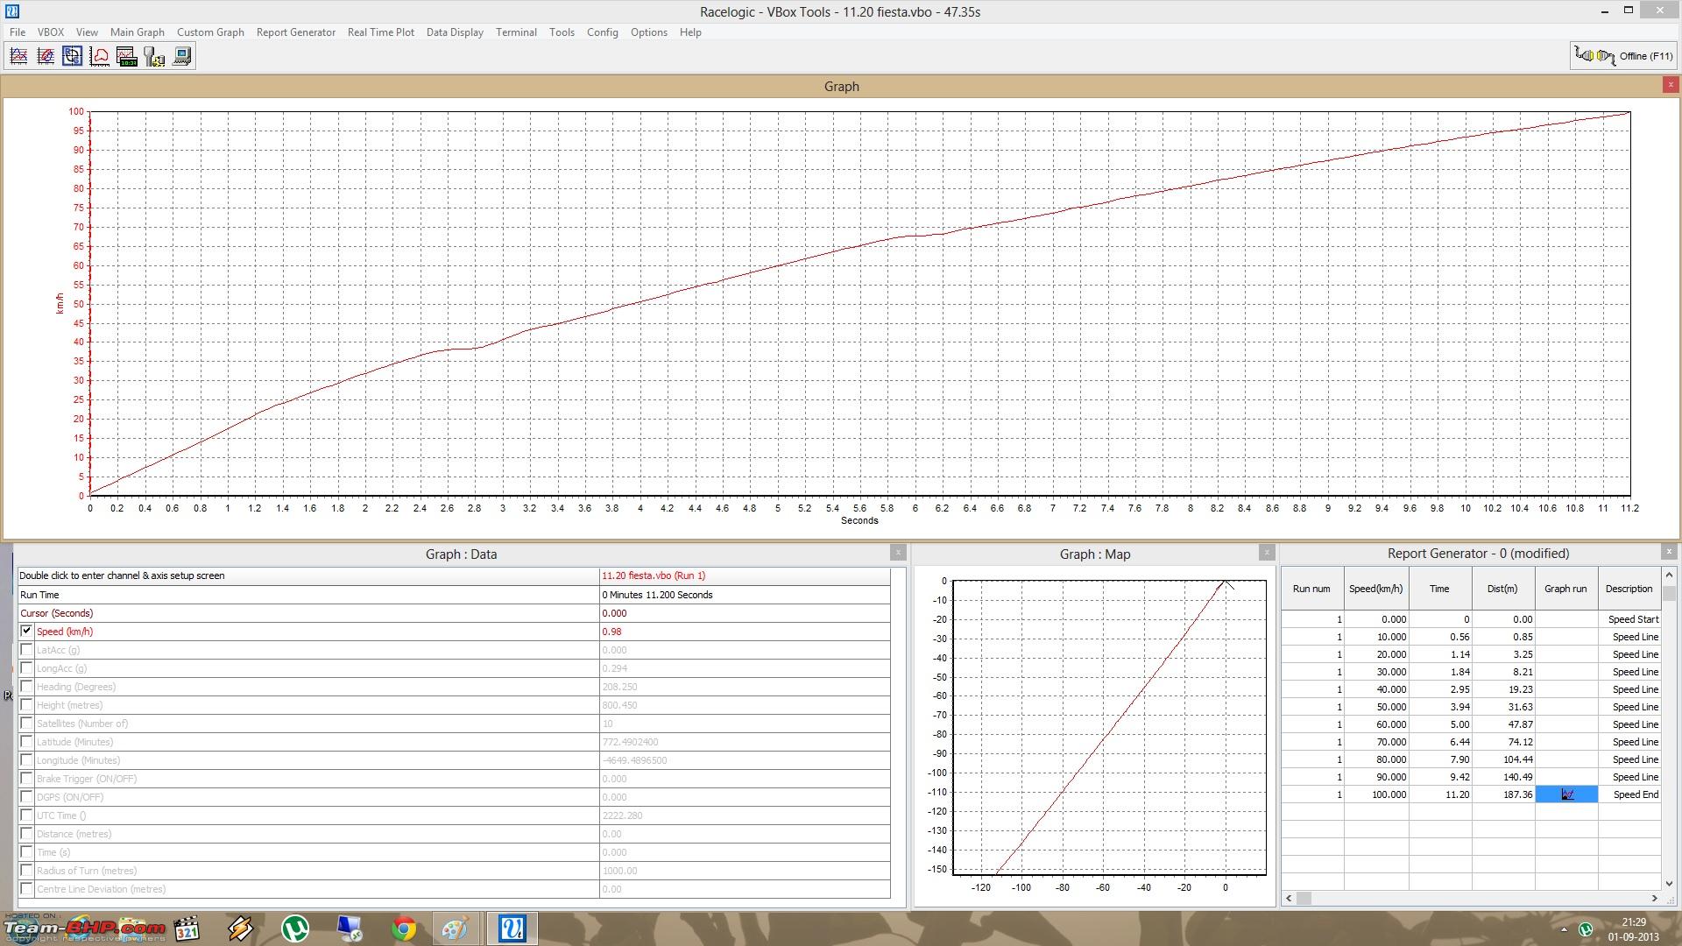Close the Graph : Map panel
Screen dimensions: 1682x946
(1267, 553)
